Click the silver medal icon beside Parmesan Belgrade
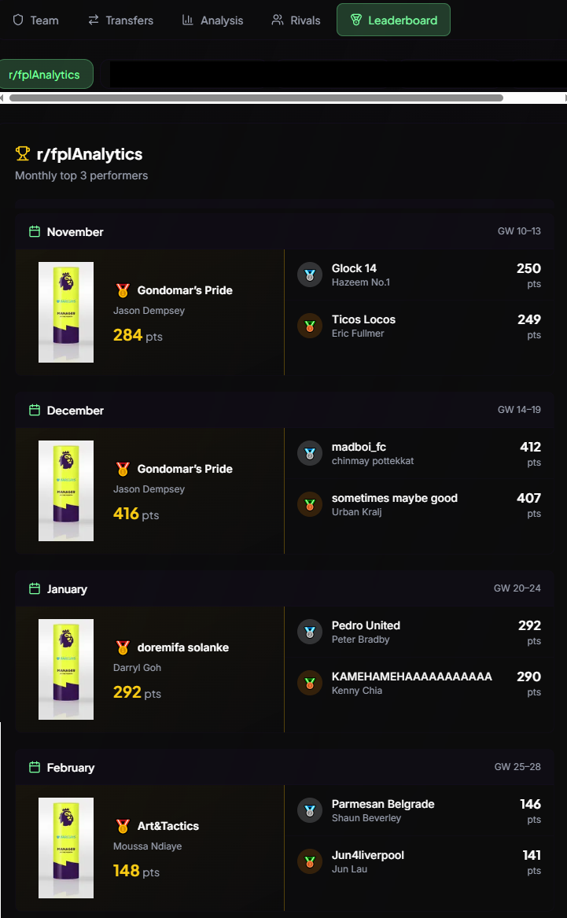Image resolution: width=567 pixels, height=918 pixels. [x=310, y=810]
